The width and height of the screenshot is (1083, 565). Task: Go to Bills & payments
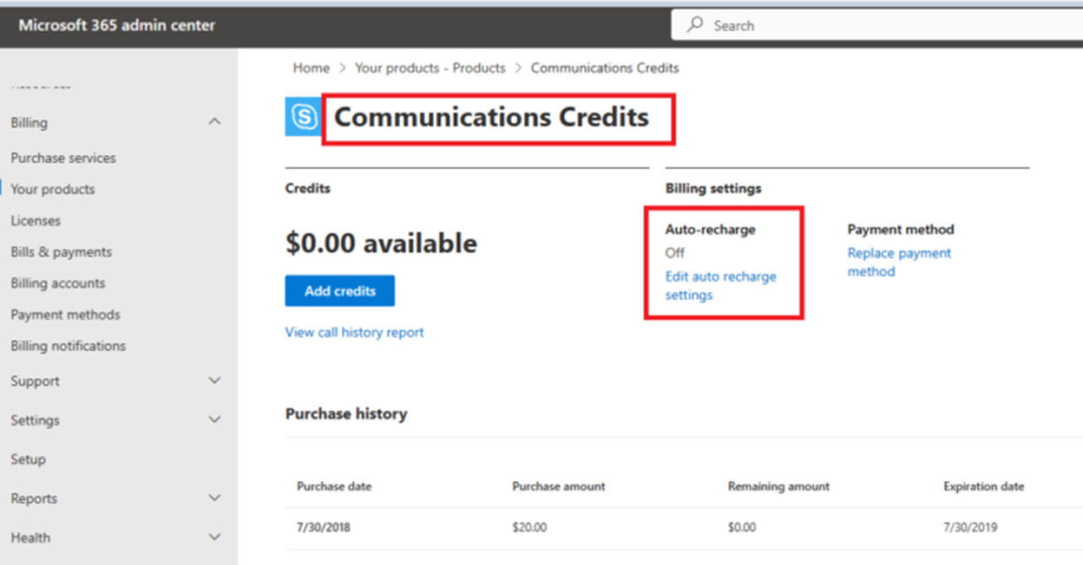point(61,251)
